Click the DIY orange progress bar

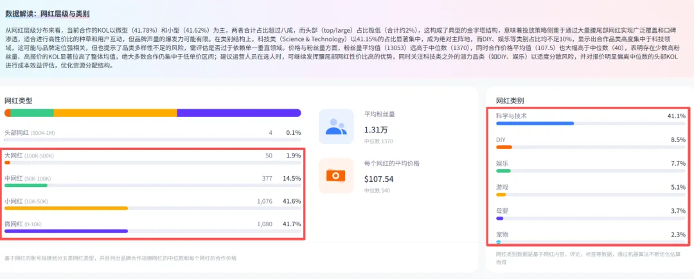(x=504, y=147)
